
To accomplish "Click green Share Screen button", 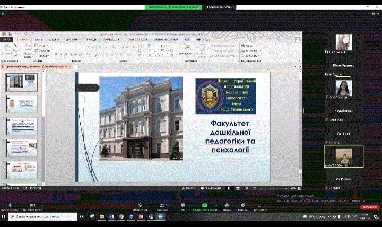I will click(205, 206).
